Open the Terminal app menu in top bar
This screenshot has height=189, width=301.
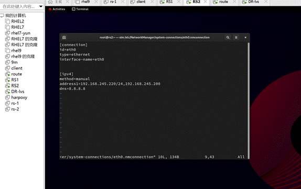[x=80, y=9]
